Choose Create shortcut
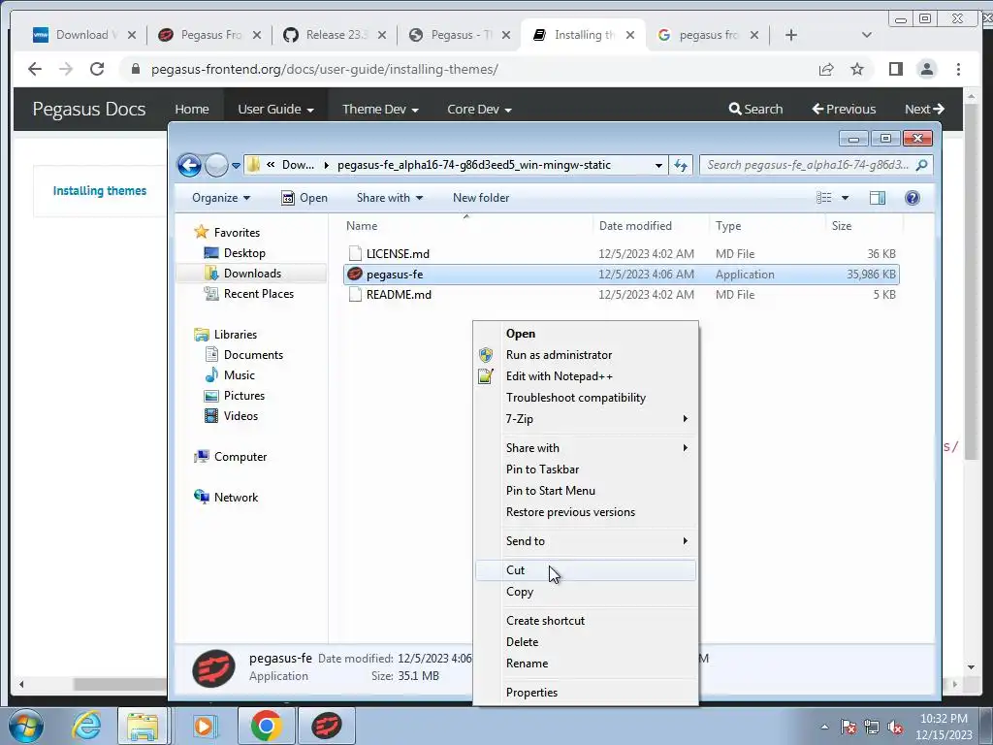Screen dimensions: 993x745 coord(586,621)
